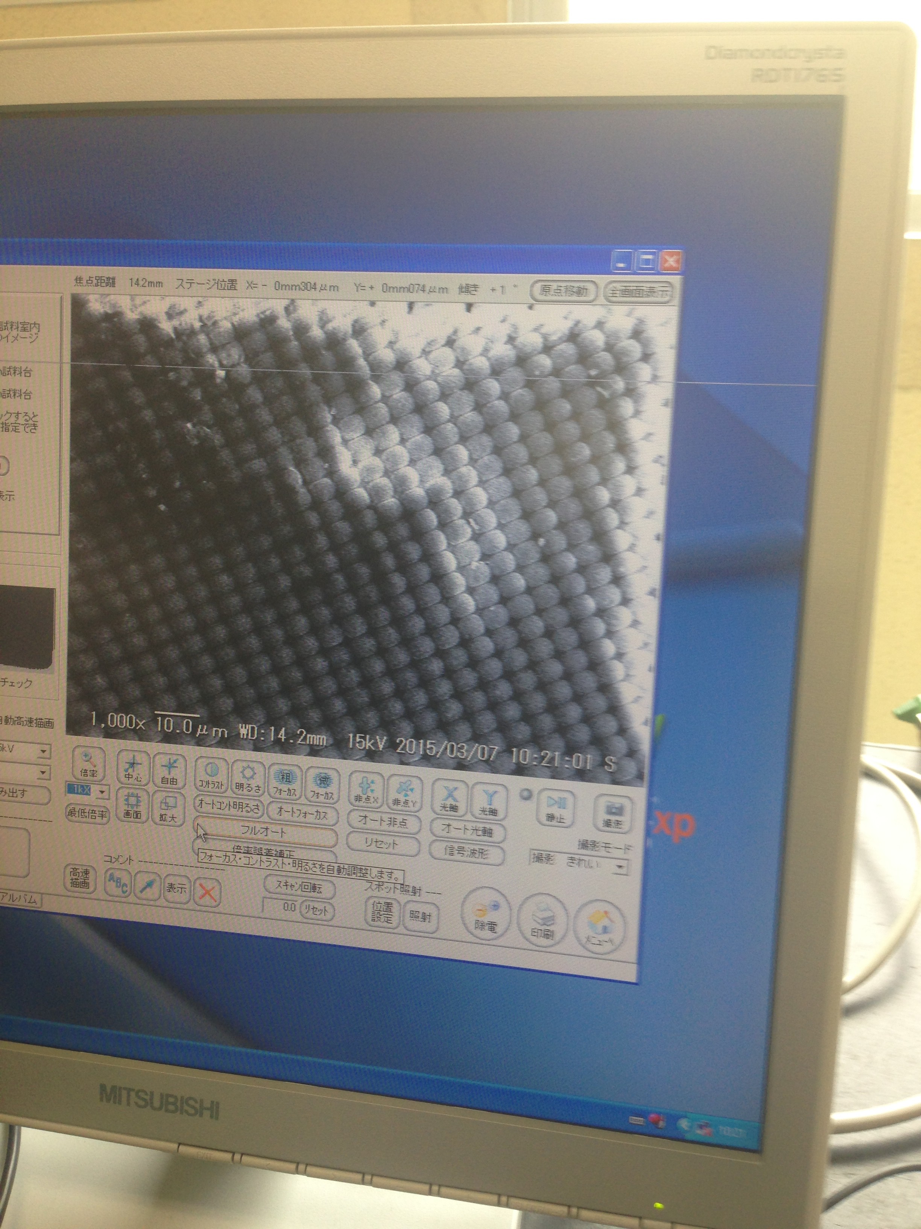Click the オート光軸 auto alignment button
Image resolution: width=921 pixels, height=1229 pixels.
click(x=468, y=830)
